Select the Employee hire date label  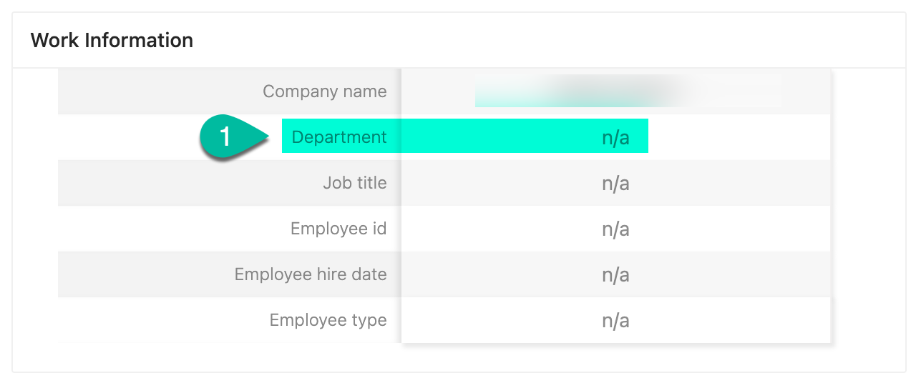point(311,274)
